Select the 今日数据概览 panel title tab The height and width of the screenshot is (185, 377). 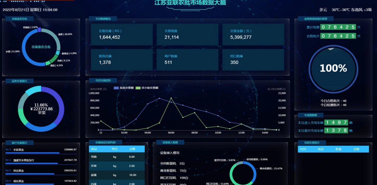click(x=103, y=19)
